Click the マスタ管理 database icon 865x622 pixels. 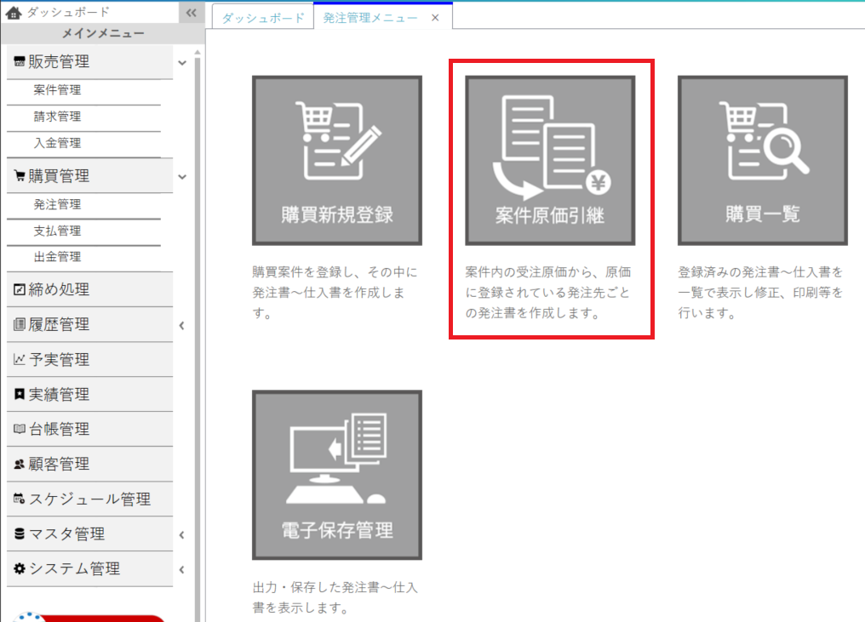(20, 534)
